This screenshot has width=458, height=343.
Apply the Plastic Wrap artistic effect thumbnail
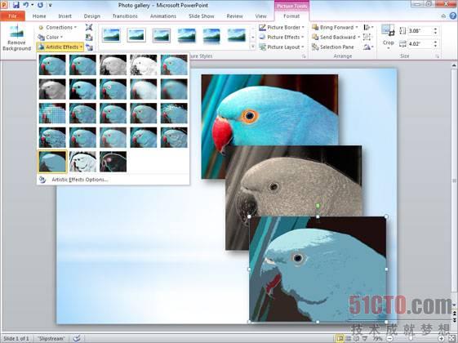tap(174, 137)
